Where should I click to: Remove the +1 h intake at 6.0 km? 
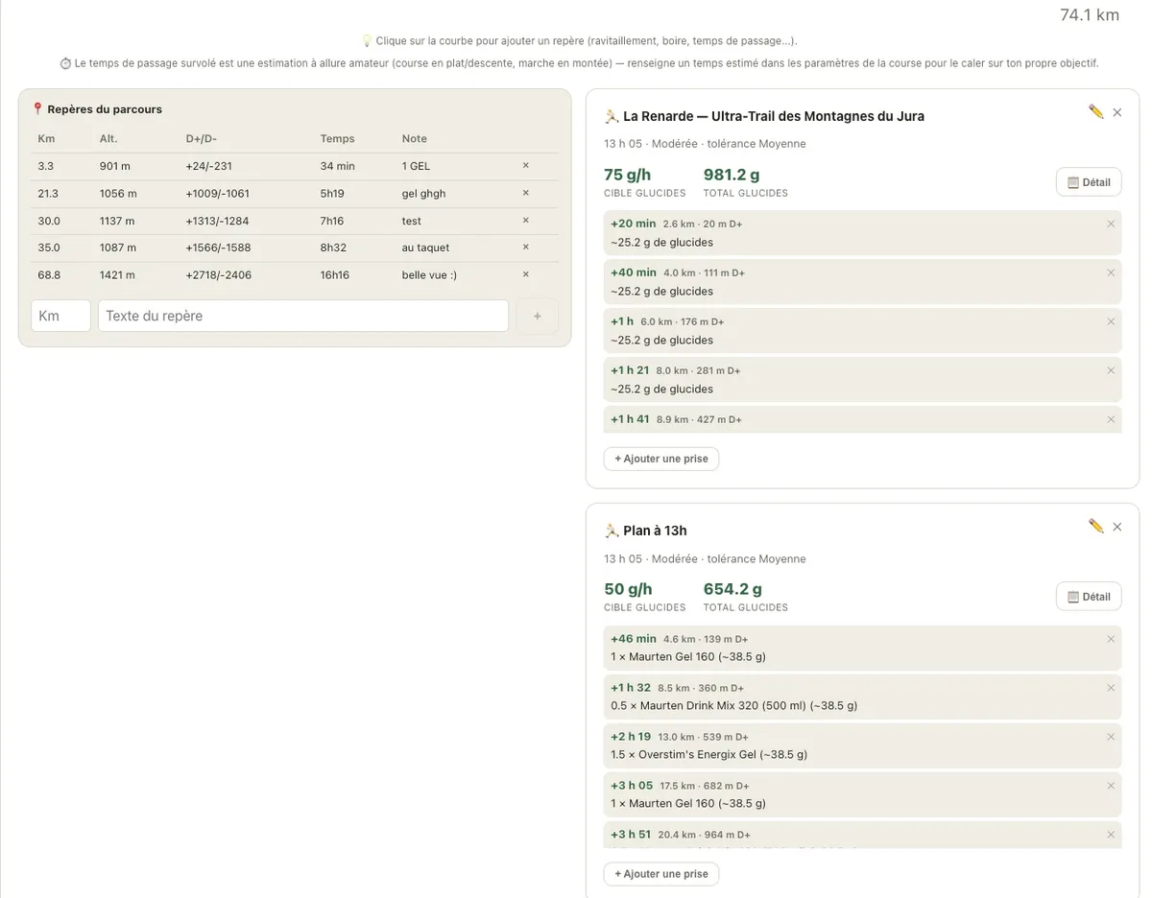pyautogui.click(x=1111, y=321)
